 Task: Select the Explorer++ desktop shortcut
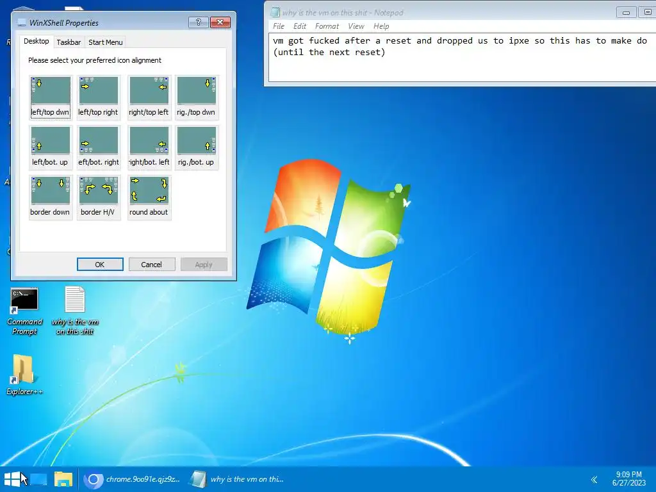tap(24, 374)
